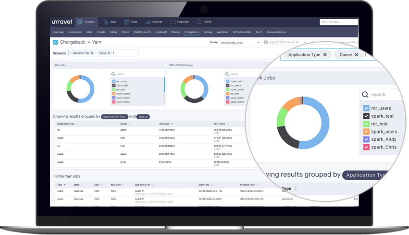This screenshot has height=235, width=409.
Task: Open the Queue Analysis sub-tab
Action: coord(276,32)
